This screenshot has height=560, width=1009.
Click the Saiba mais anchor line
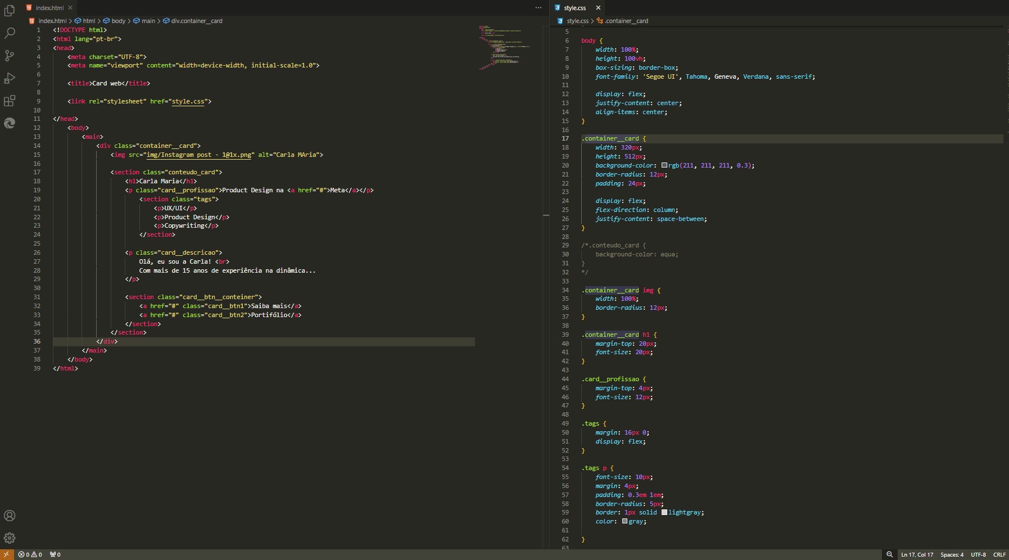220,306
